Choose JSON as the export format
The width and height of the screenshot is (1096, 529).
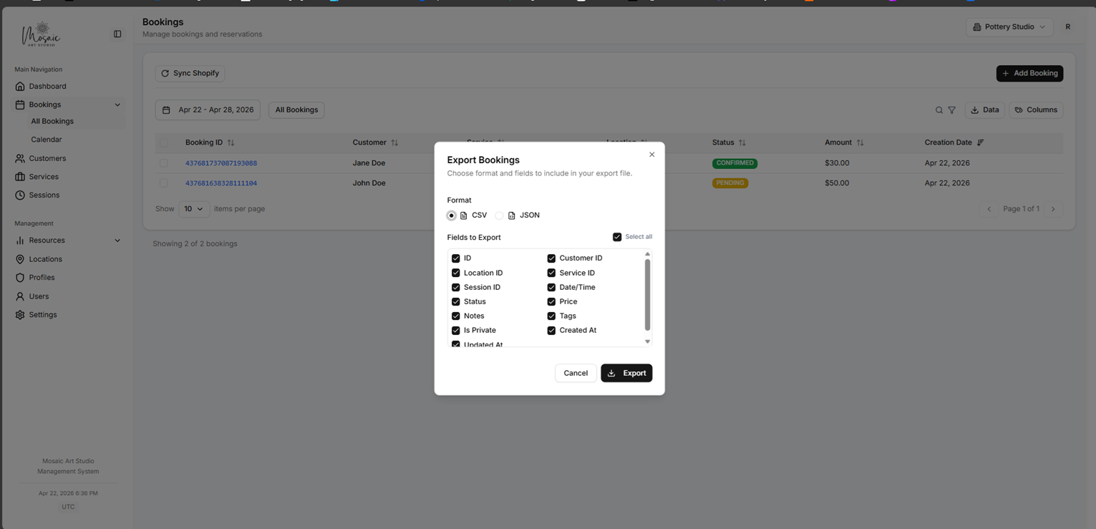(499, 215)
